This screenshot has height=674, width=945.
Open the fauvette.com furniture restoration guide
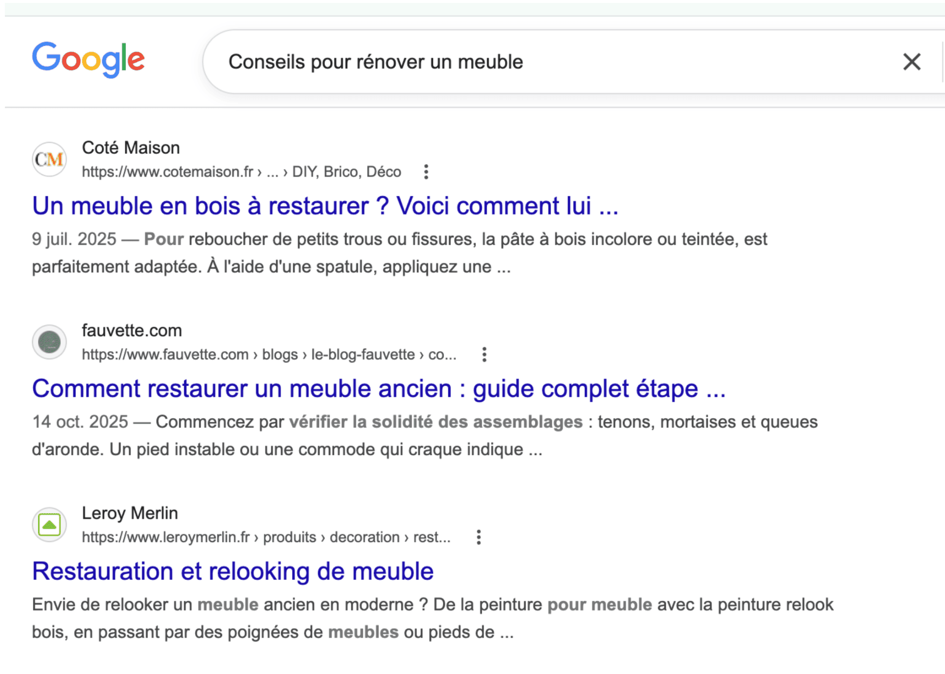(x=378, y=388)
